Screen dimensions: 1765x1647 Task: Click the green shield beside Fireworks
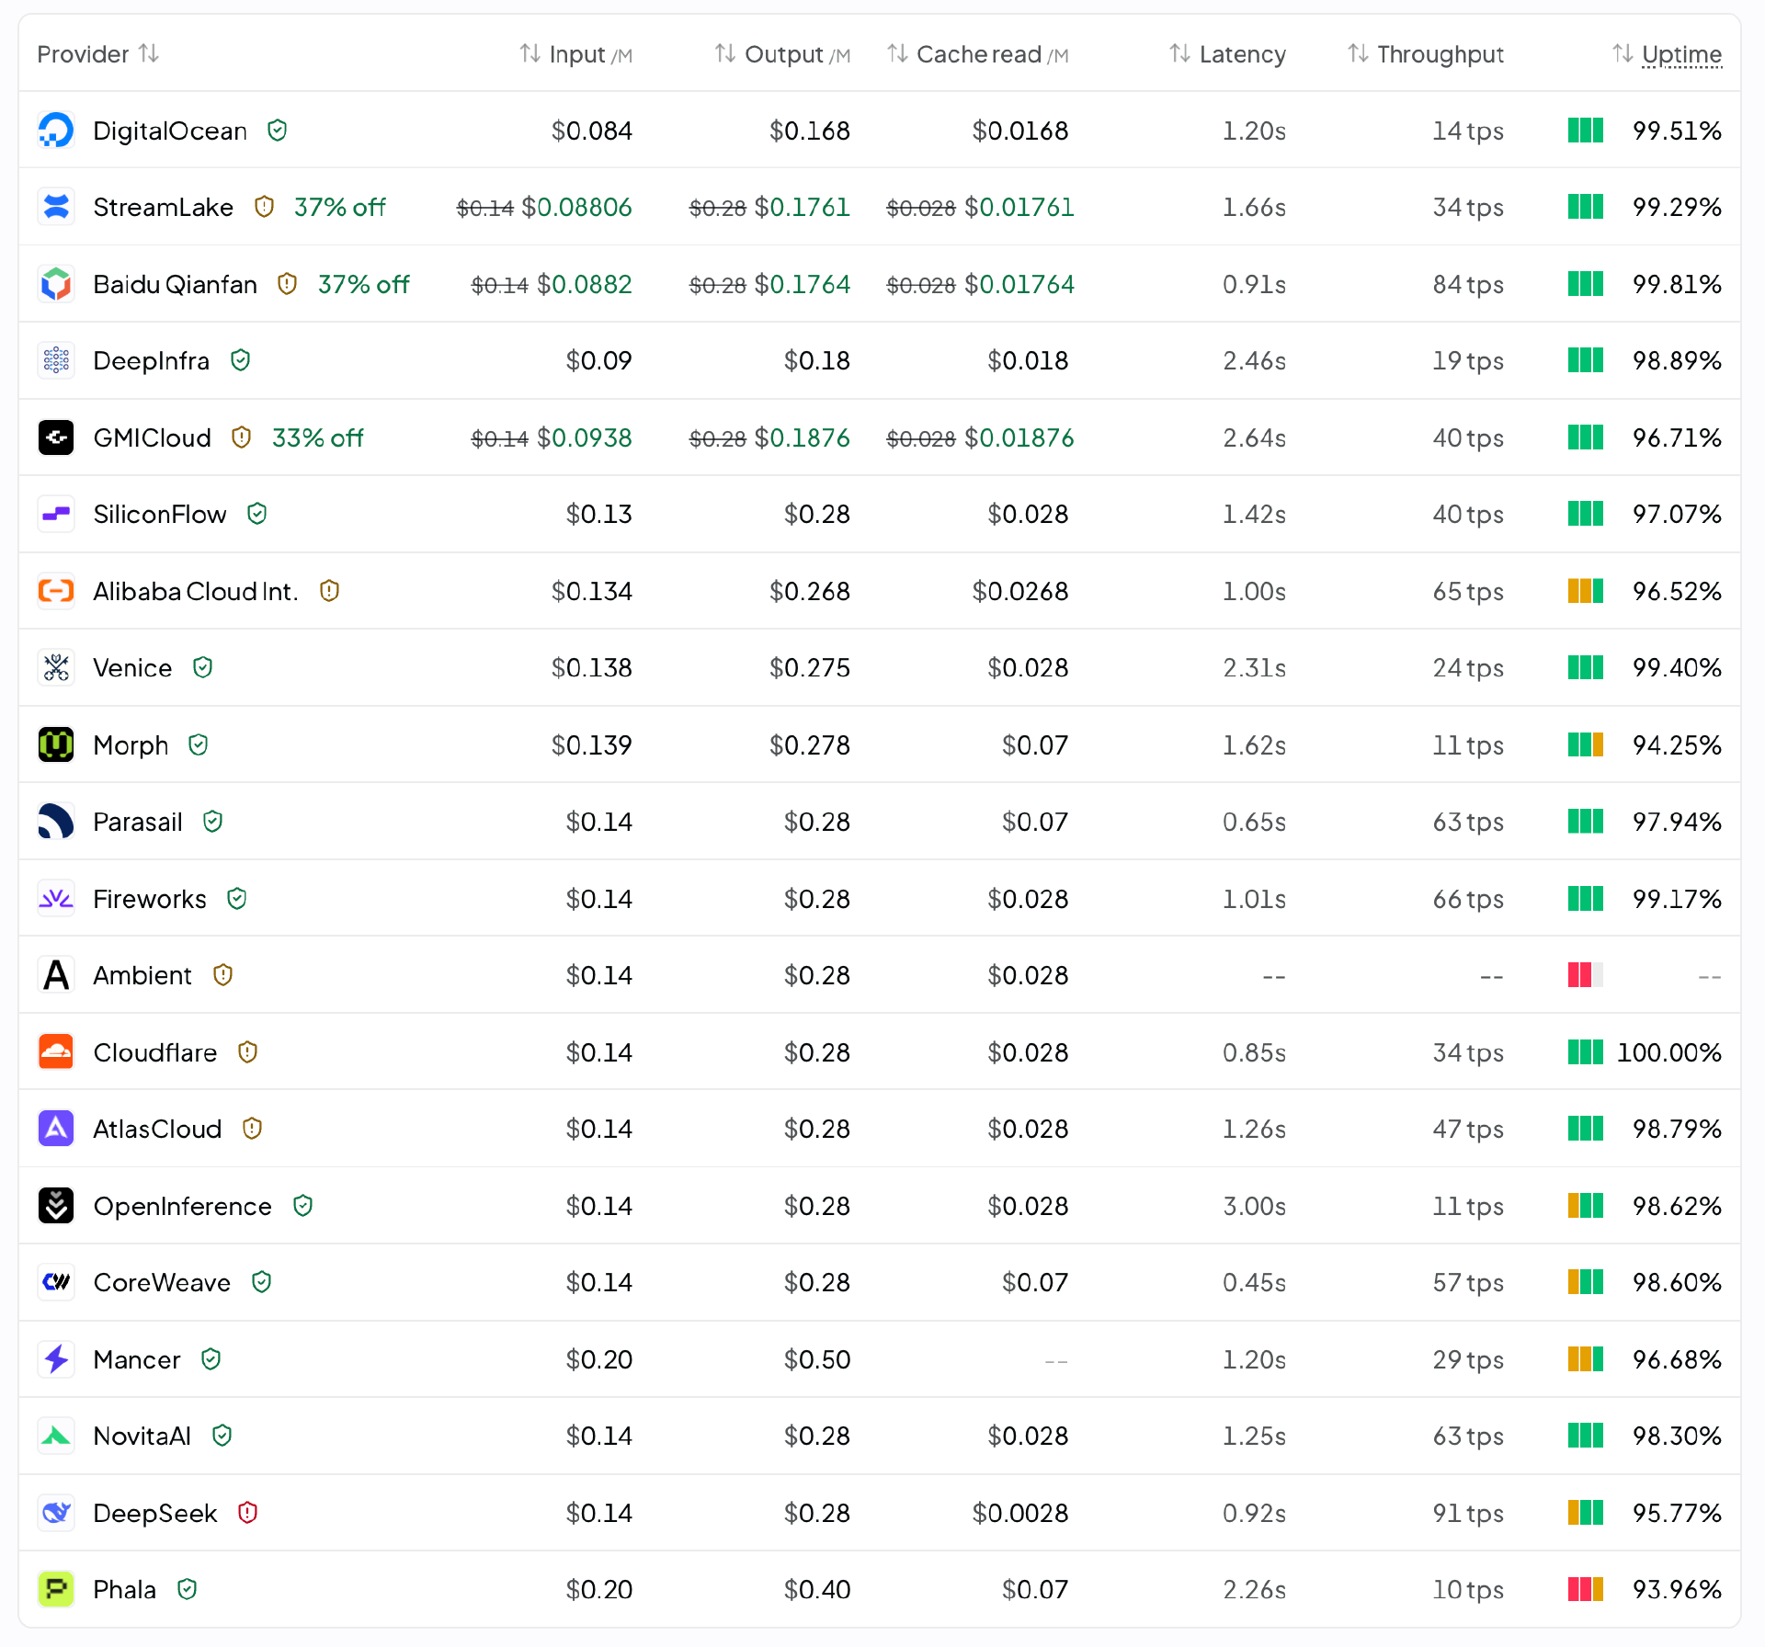[x=237, y=898]
